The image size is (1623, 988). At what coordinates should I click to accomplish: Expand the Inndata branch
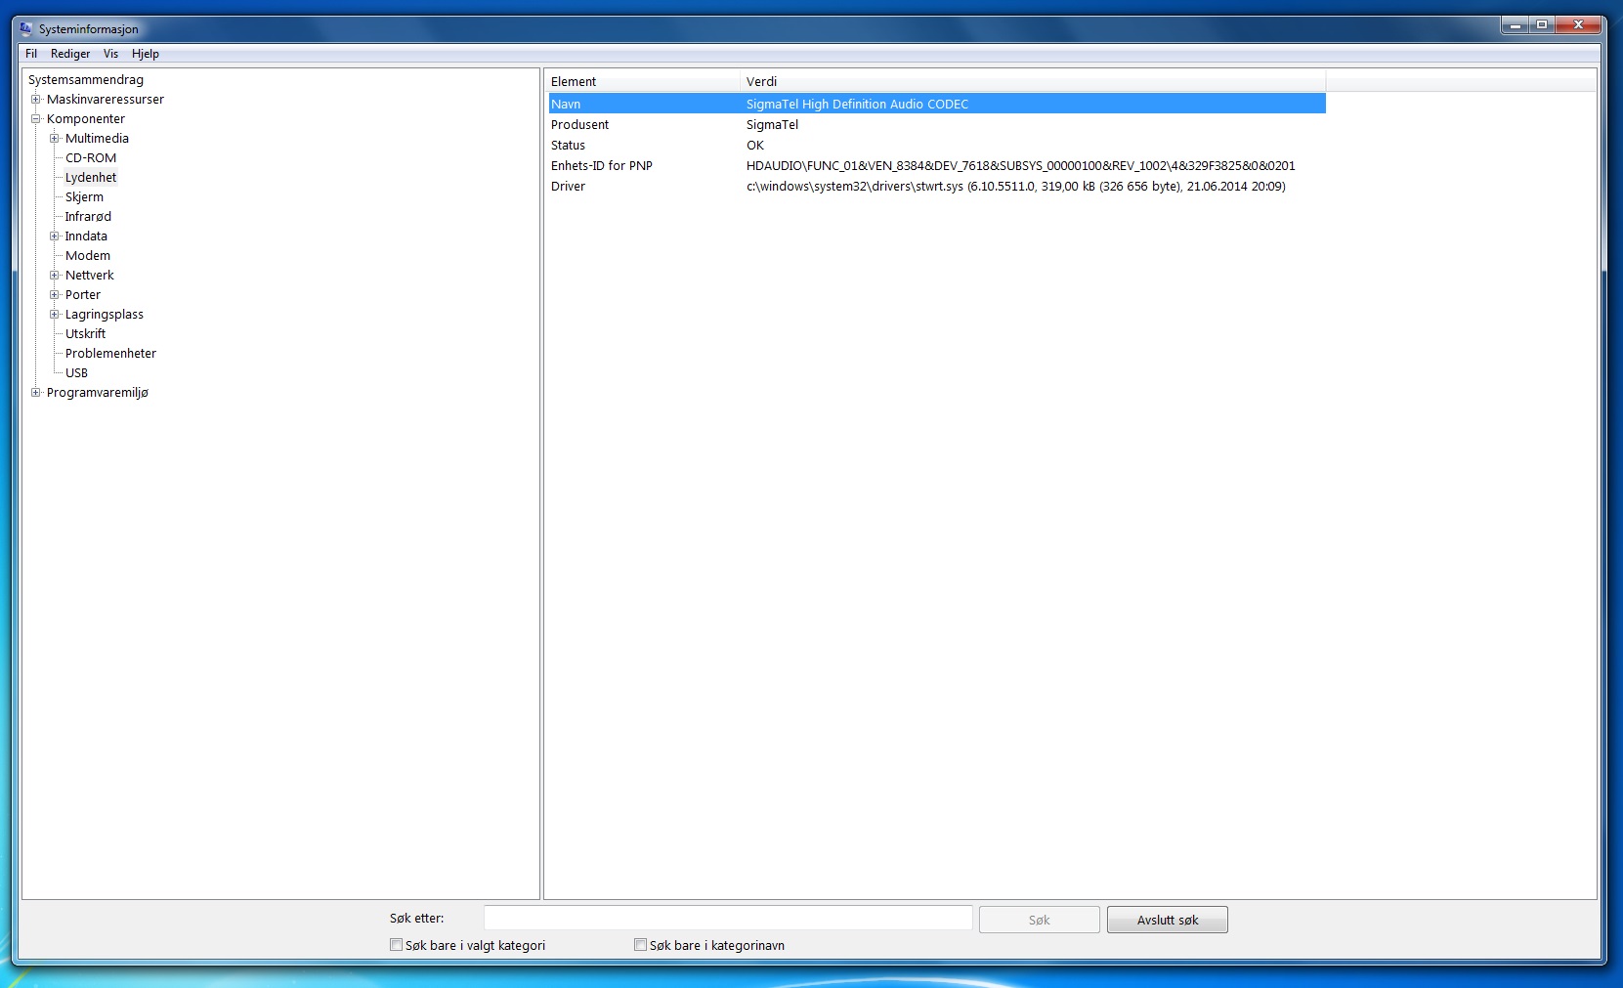click(x=55, y=236)
